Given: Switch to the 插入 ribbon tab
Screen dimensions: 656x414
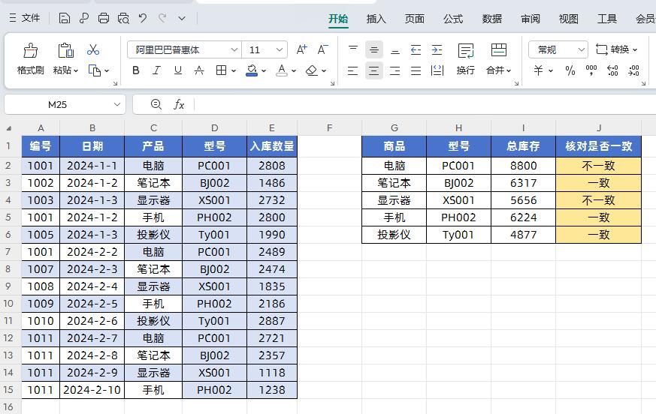Looking at the screenshot, I should [376, 19].
